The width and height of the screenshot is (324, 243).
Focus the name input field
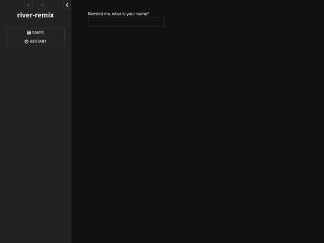(126, 22)
